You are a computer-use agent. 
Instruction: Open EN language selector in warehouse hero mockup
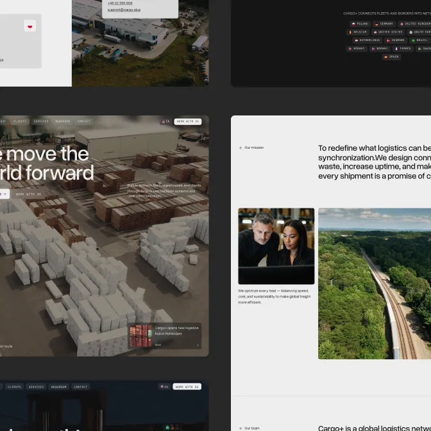165,121
